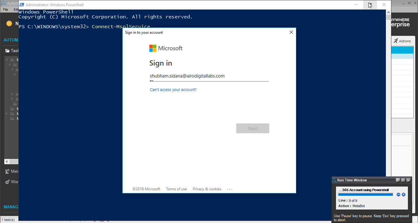Image resolution: width=418 pixels, height=223 pixels.
Task: Click the PowerShell scrollbar up arrow
Action: coord(388,12)
